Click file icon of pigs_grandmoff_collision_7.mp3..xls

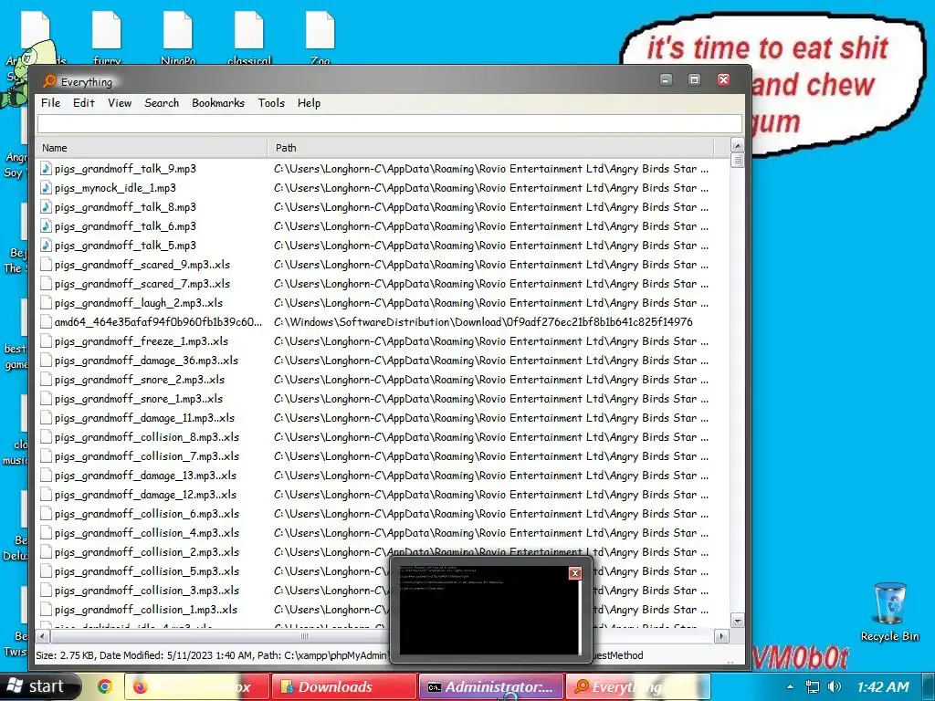click(x=46, y=456)
